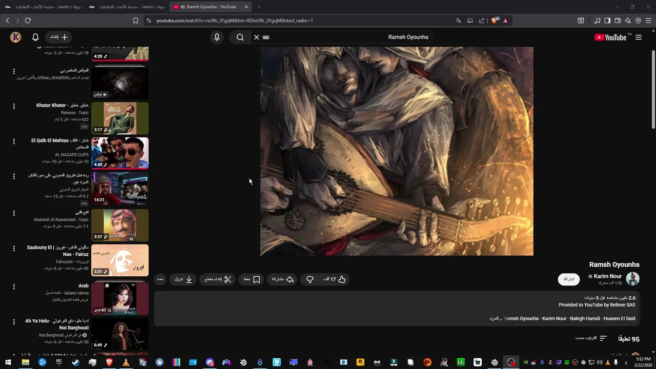Open the Windows Start menu
The width and height of the screenshot is (656, 369).
pyautogui.click(x=8, y=362)
